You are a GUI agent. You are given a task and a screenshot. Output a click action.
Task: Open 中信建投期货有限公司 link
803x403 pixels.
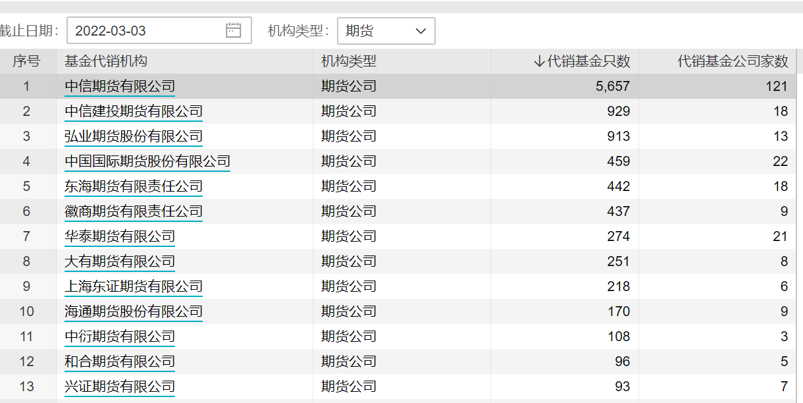point(134,111)
